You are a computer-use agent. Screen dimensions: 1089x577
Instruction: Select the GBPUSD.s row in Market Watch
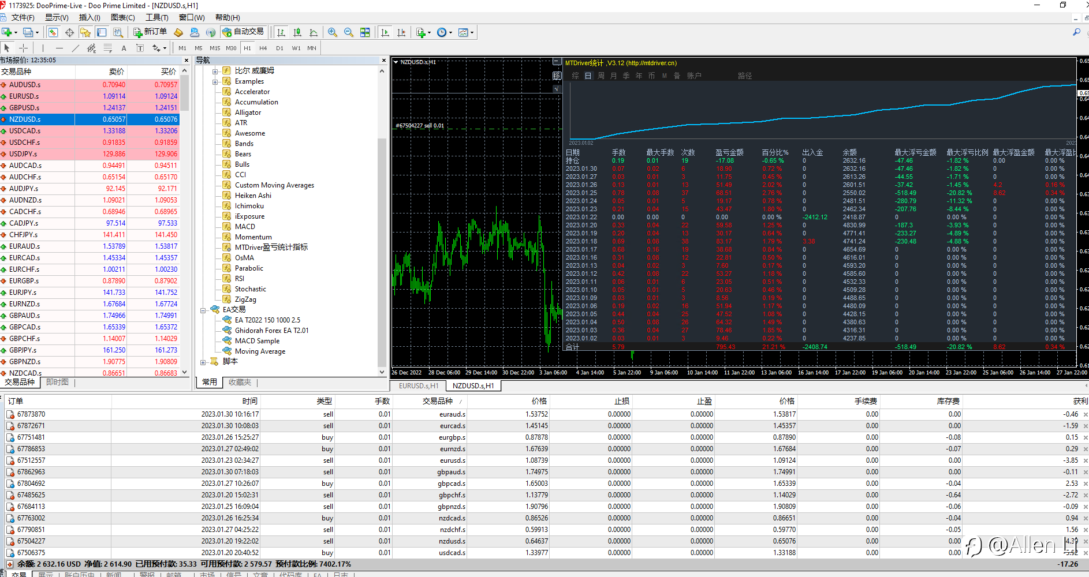pyautogui.click(x=24, y=108)
